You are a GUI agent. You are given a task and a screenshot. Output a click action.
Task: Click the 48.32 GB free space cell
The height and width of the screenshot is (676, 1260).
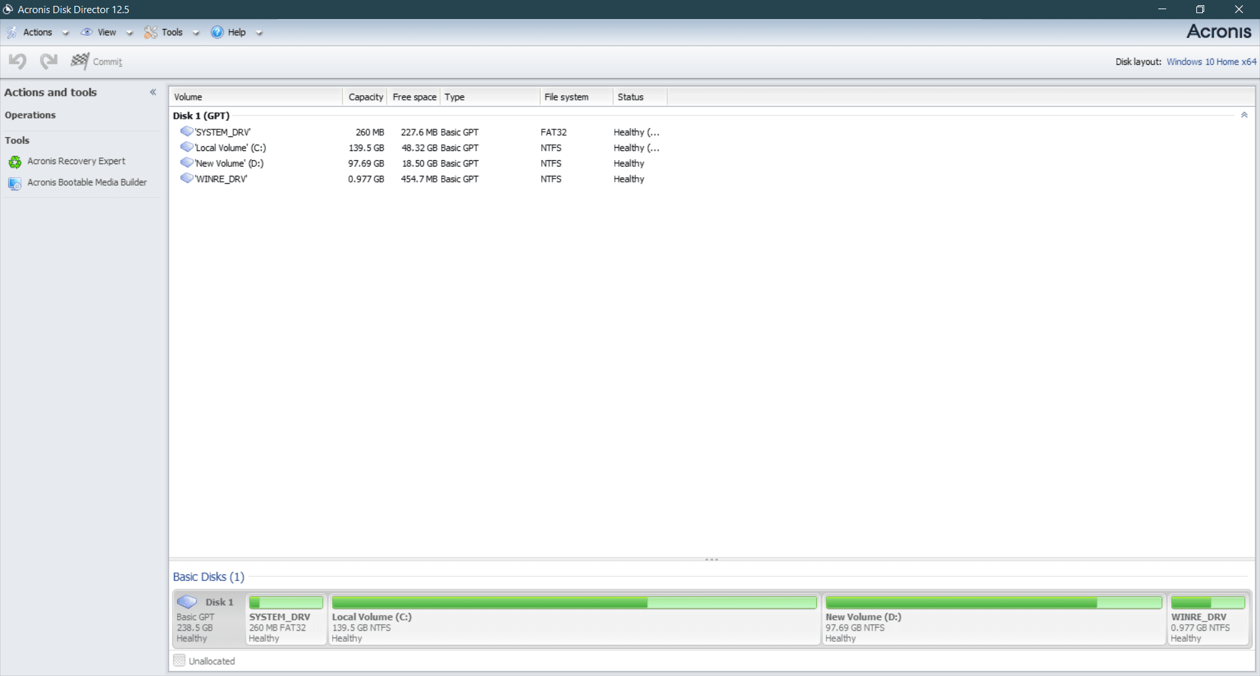419,148
